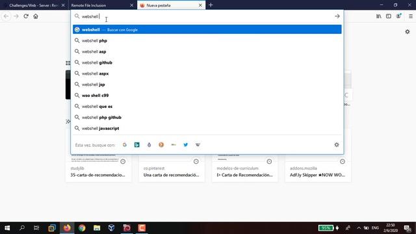Choose suggestion webshell php github
This screenshot has height=234, width=416.
[x=207, y=117]
